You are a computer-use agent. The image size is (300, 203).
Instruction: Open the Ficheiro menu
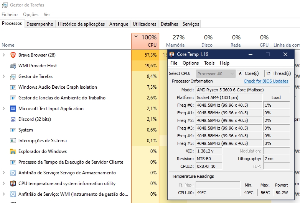pyautogui.click(x=10, y=15)
